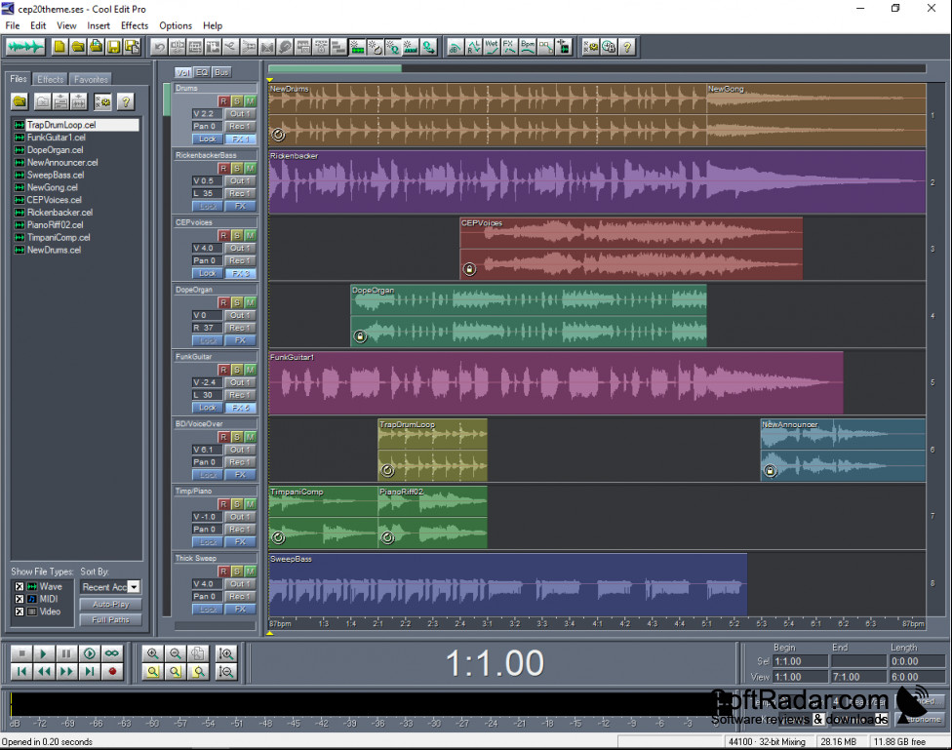The width and height of the screenshot is (952, 750).
Task: Open toolbar help question mark
Action: coord(627,47)
